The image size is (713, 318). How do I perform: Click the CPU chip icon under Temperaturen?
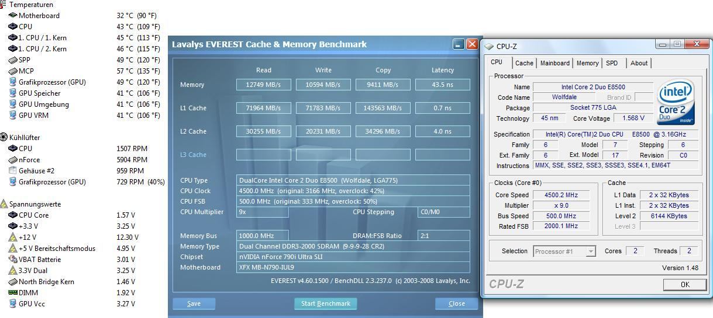(x=13, y=26)
